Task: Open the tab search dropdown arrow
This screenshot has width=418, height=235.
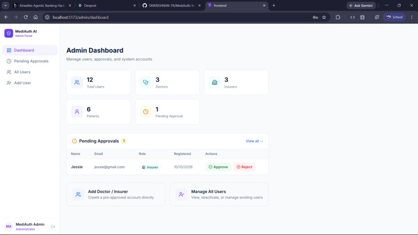Action: (x=5, y=5)
